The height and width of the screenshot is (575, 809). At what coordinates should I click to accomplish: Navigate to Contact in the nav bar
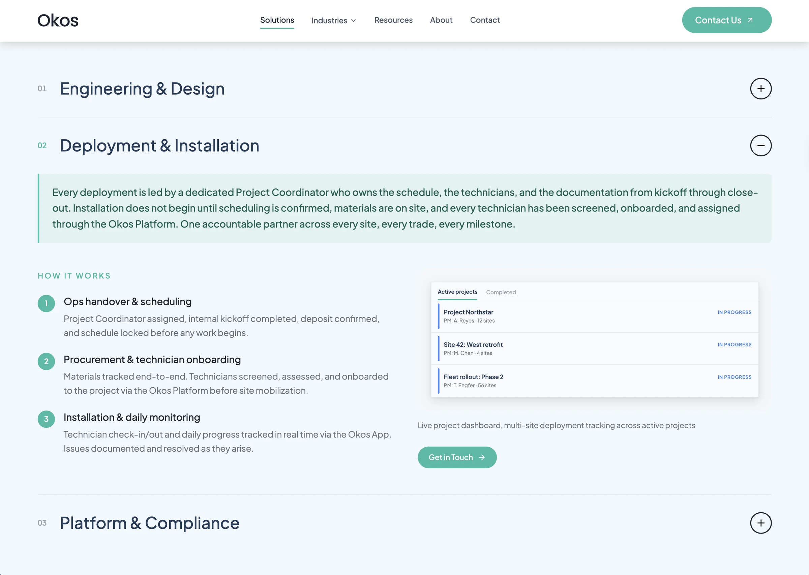(485, 20)
